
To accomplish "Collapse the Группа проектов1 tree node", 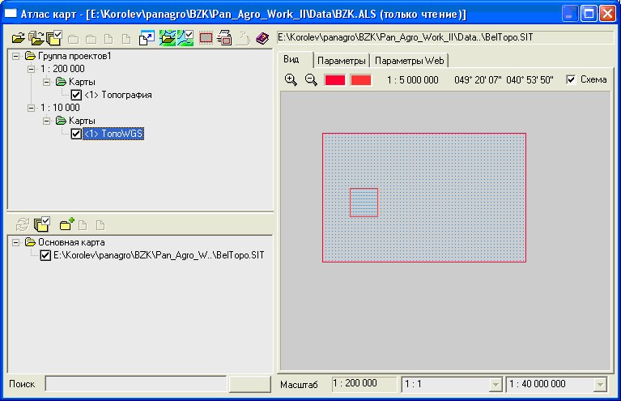I will (x=18, y=56).
